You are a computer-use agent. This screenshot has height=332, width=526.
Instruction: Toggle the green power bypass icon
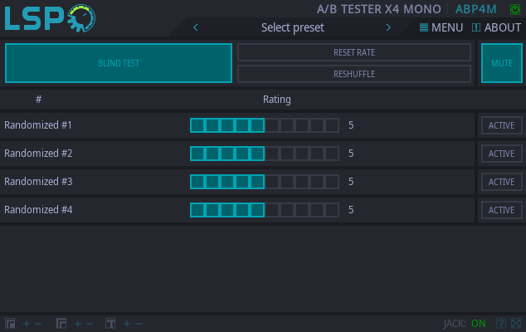514,9
